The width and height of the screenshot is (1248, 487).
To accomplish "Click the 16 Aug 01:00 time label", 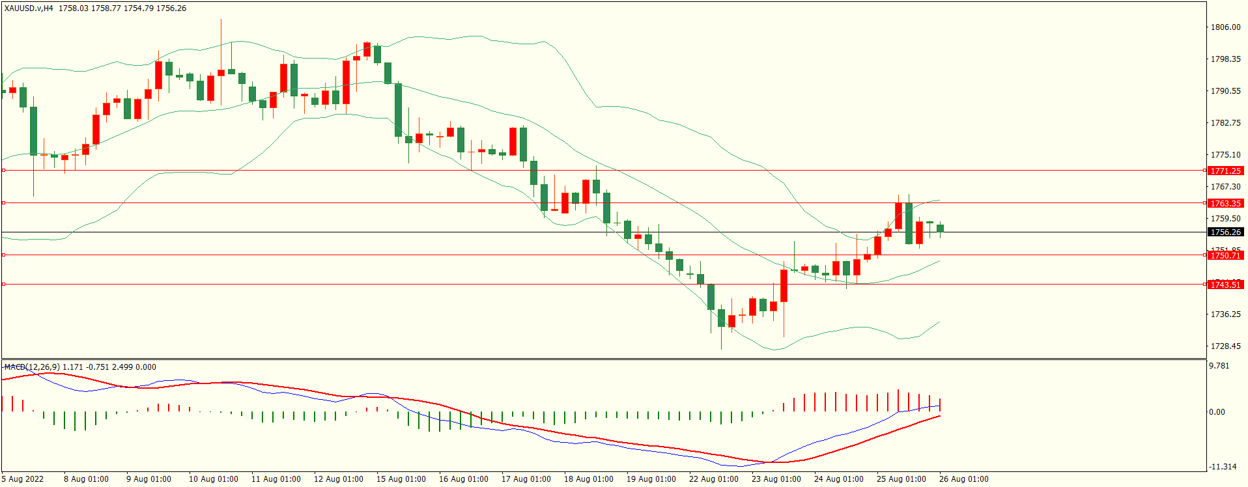I will [464, 479].
